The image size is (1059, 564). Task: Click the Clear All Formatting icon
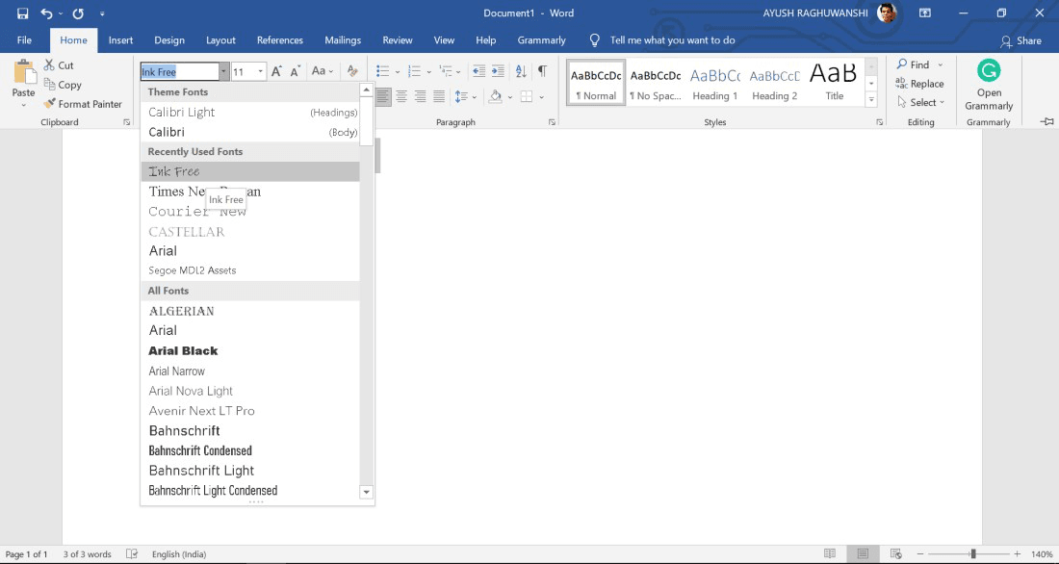tap(352, 71)
